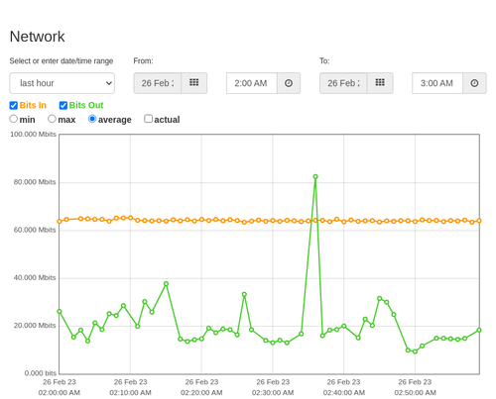Viewport: 496px width, 399px height.
Task: Click the 0.000 bits axis label
Action: tap(41, 373)
